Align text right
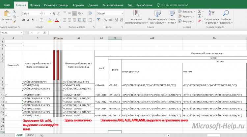This screenshot has width=247, height=137. (x=74, y=20)
